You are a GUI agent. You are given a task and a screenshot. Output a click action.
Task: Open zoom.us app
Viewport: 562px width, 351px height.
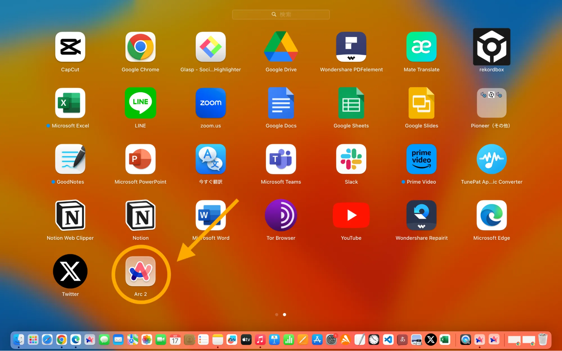pos(211,103)
